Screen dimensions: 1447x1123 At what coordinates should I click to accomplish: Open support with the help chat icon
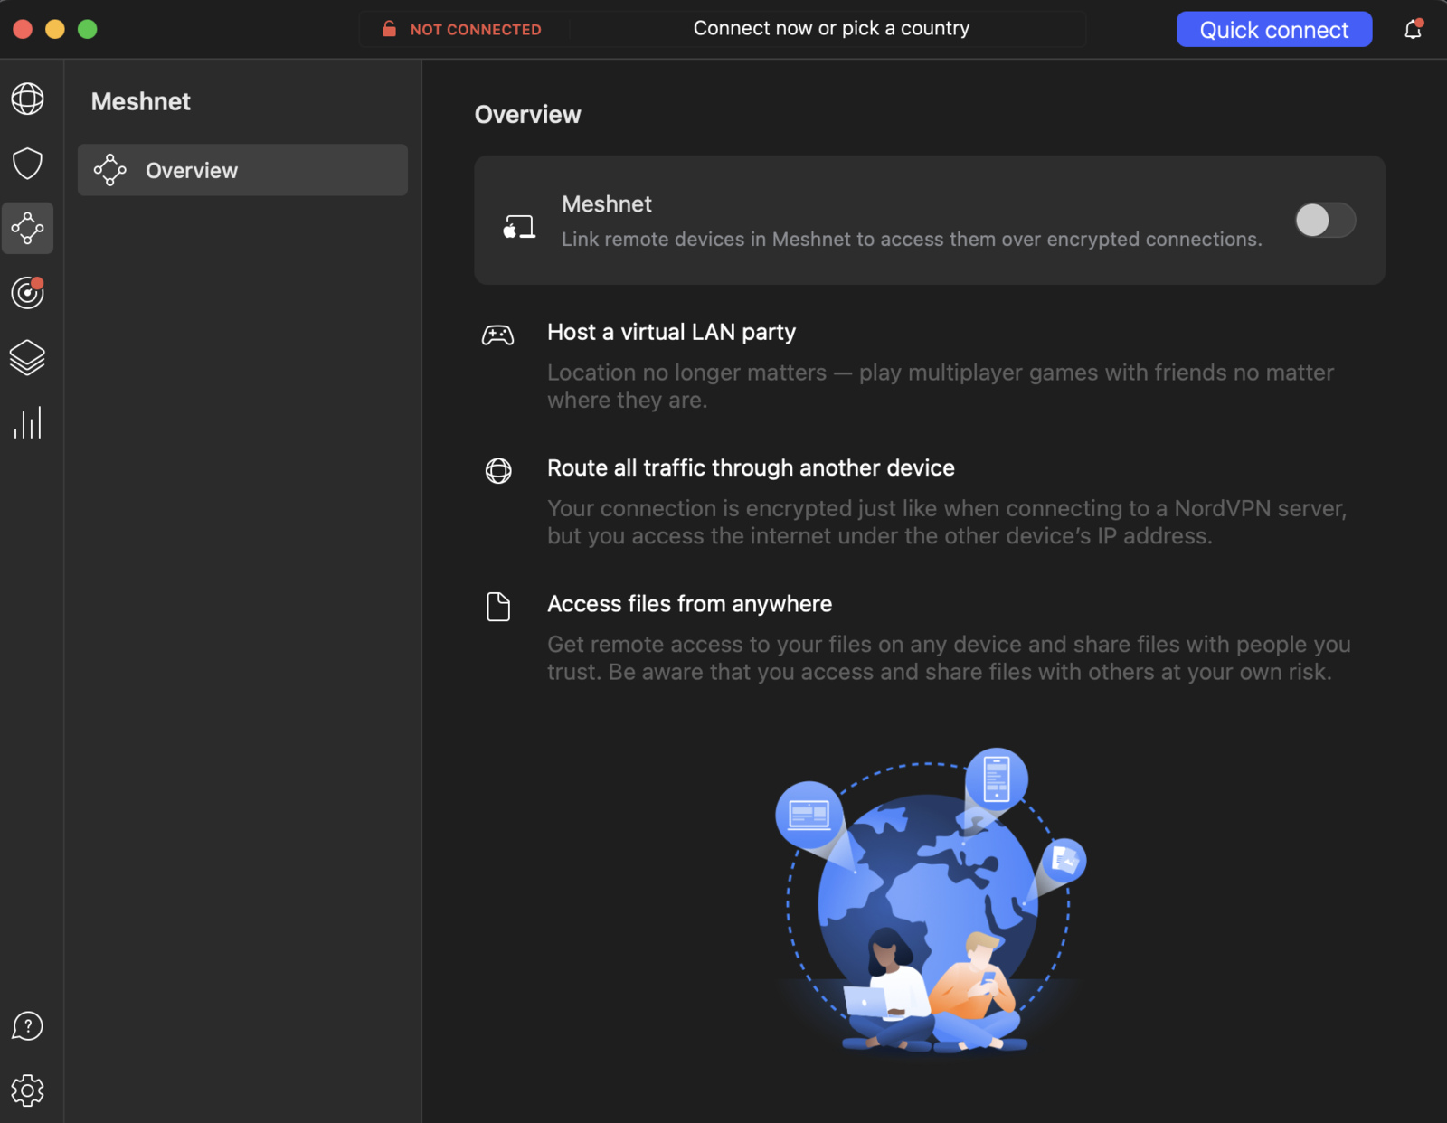(x=27, y=1026)
